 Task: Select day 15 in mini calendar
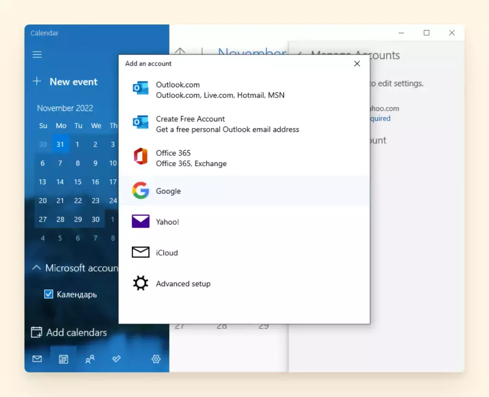(x=78, y=182)
